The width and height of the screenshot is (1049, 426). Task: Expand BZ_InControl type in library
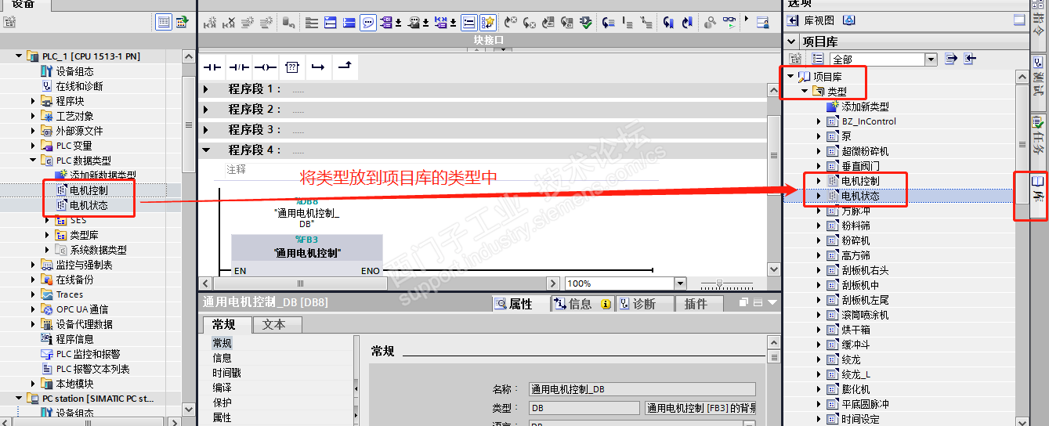819,121
